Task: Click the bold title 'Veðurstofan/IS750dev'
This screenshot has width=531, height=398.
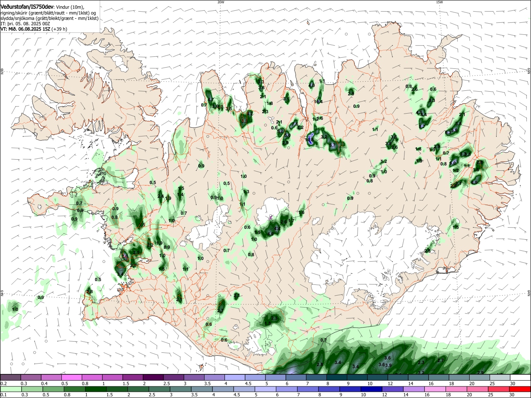Action: pos(27,7)
